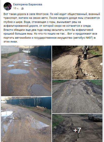Screen dimensions: 104x142
Task: Open the photo of puddles beside concrete wall
Action: [x=26, y=71]
